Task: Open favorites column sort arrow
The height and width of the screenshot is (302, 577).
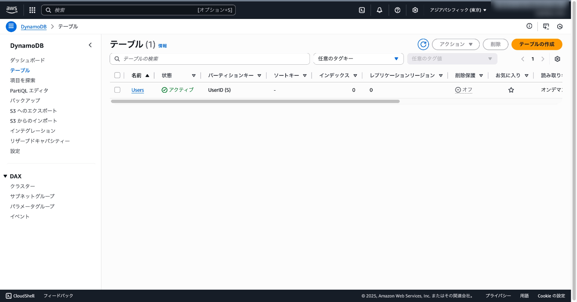Action: 526,76
